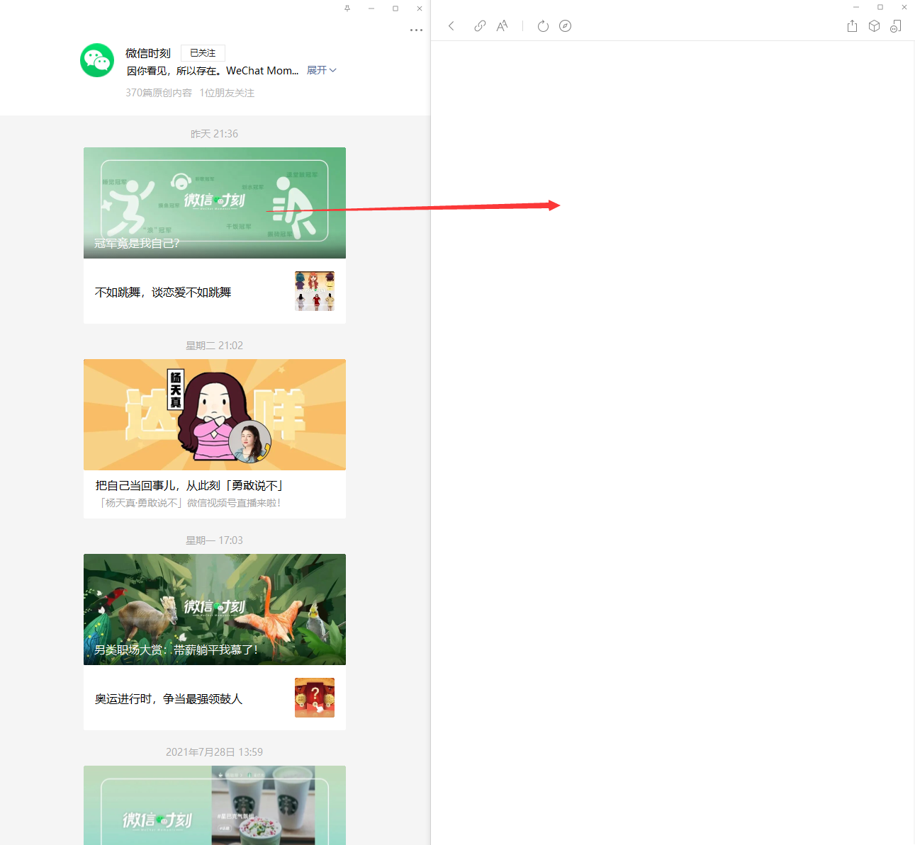Click subtitle 「杨天真·勇敢说不」微信视频号直播来啦!
This screenshot has width=915, height=845.
[191, 503]
